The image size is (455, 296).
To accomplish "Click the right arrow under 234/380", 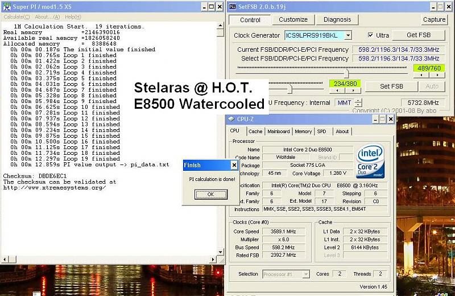I will coord(353,91).
